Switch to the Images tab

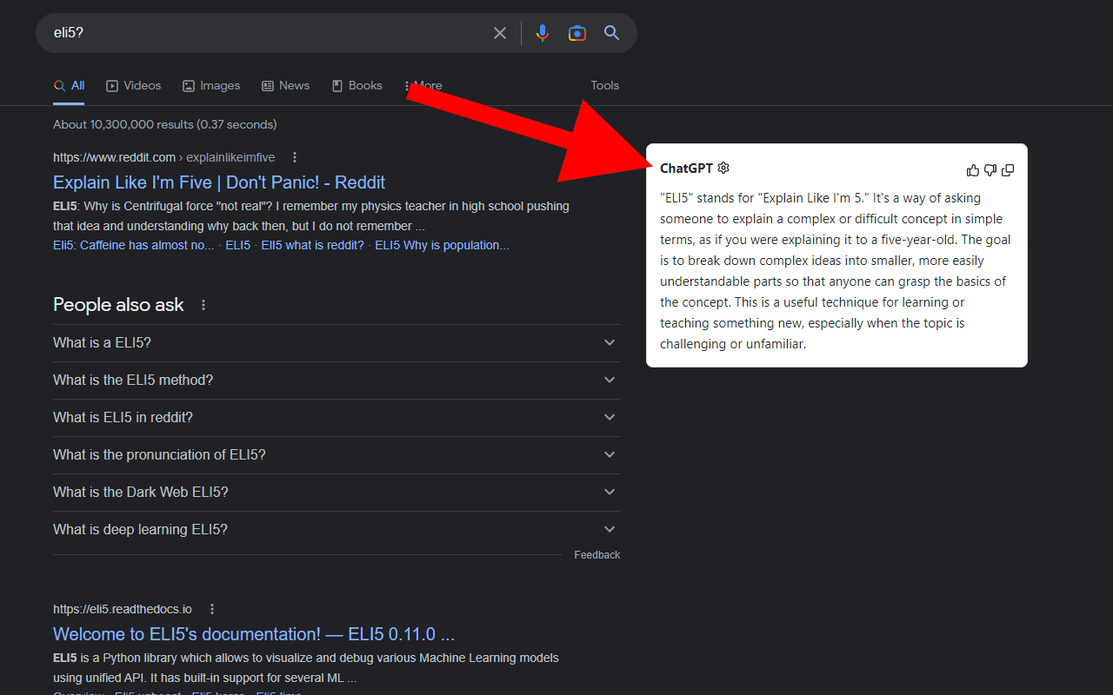tap(211, 85)
